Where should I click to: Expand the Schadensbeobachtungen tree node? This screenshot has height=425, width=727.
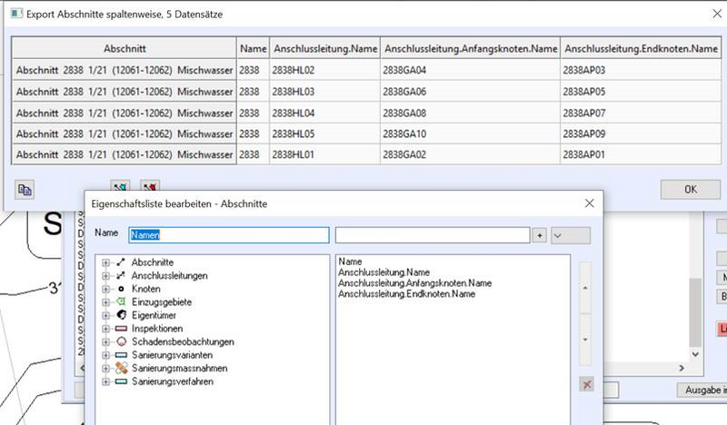(105, 342)
